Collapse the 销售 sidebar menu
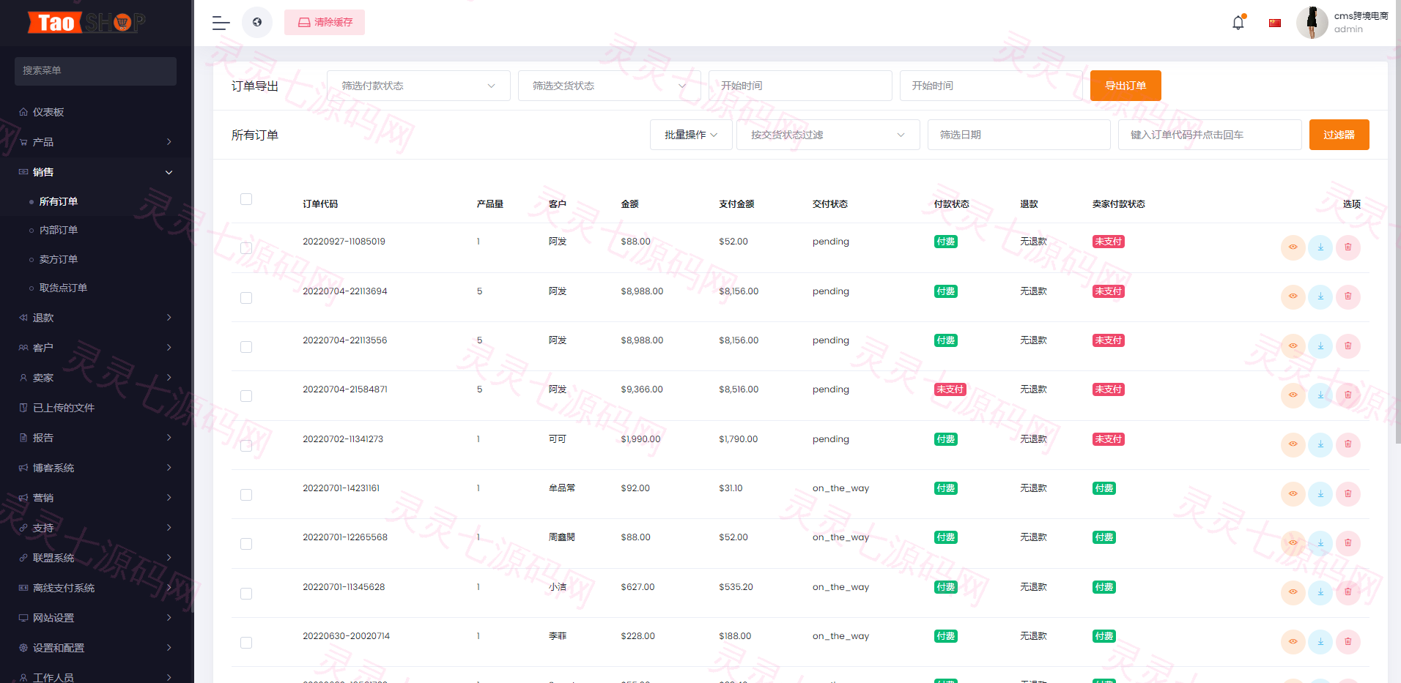The image size is (1401, 683). (97, 172)
